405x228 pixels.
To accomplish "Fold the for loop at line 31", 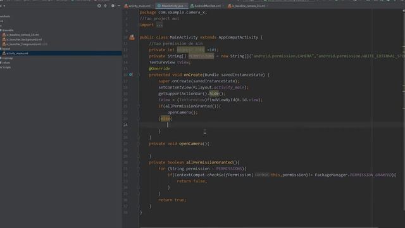I will tap(138, 168).
